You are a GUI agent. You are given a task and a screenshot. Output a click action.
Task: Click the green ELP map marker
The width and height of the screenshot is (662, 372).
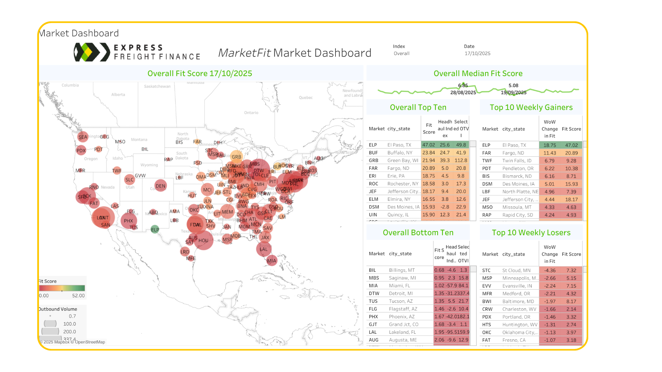155,229
